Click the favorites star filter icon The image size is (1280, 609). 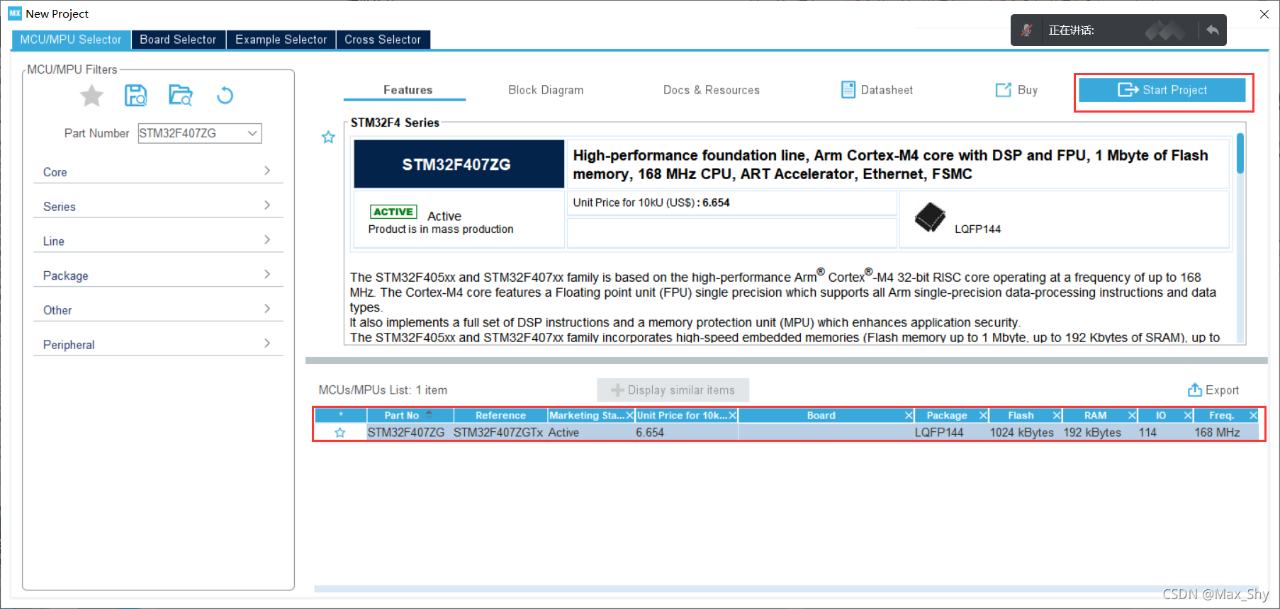[91, 95]
